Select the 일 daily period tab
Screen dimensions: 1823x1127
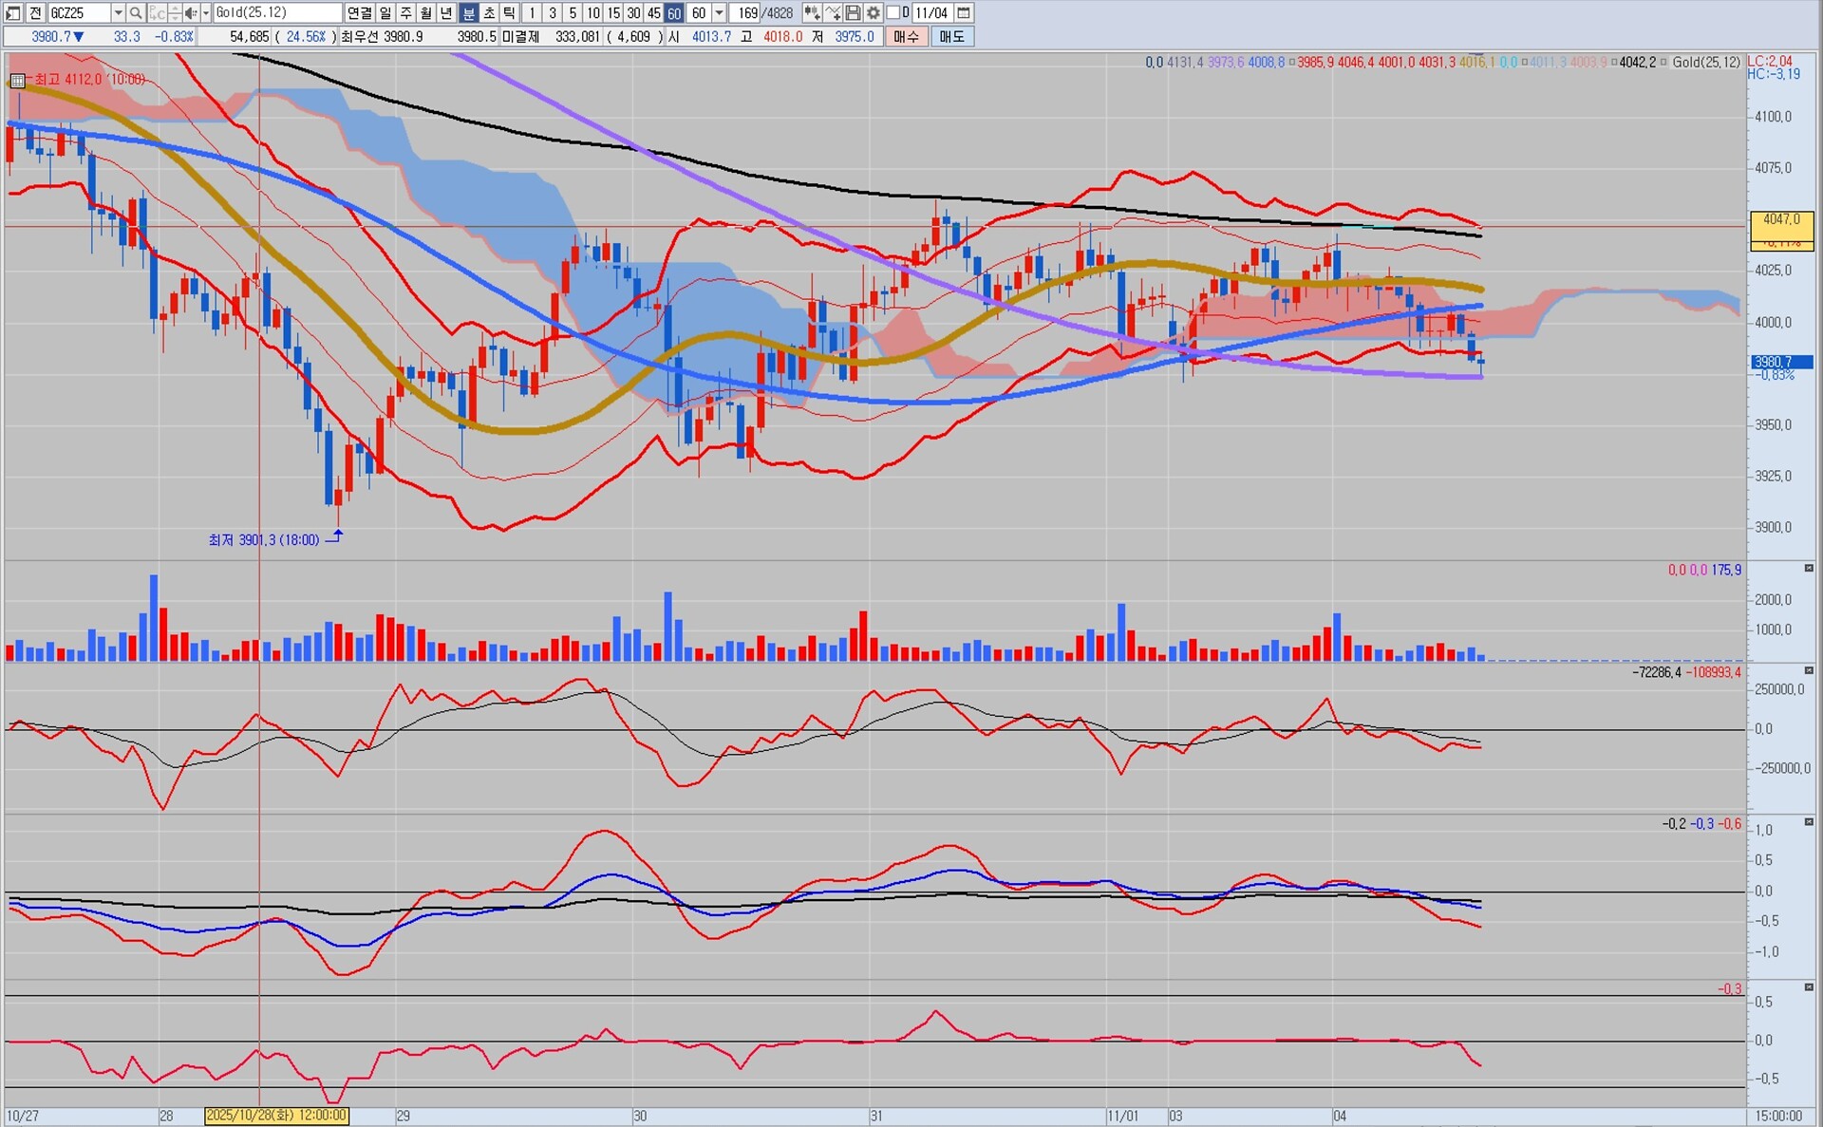pos(385,12)
